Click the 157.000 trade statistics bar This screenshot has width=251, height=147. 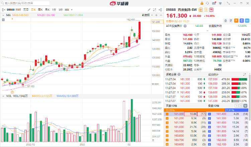(x=239, y=79)
